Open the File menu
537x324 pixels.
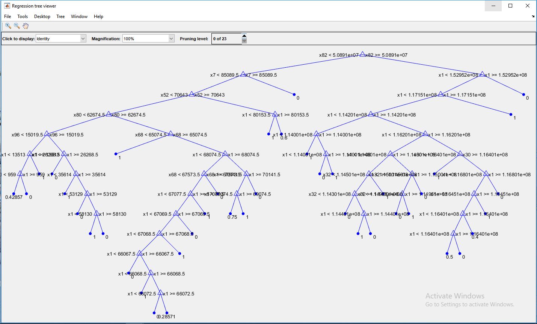[x=8, y=17]
